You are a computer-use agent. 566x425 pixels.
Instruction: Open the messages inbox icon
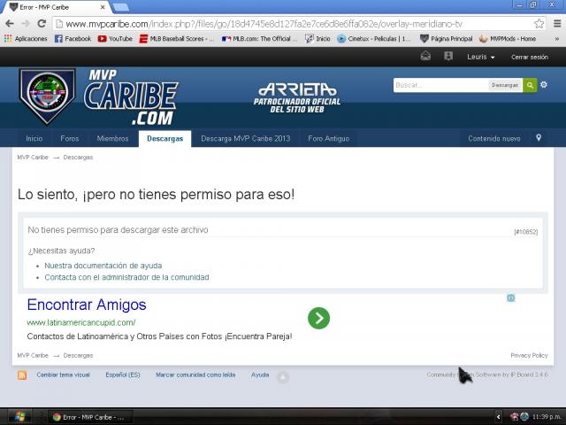pyautogui.click(x=425, y=56)
